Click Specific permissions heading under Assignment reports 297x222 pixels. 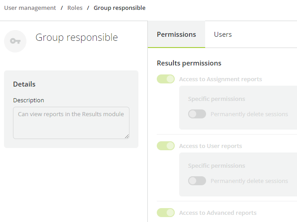216,99
